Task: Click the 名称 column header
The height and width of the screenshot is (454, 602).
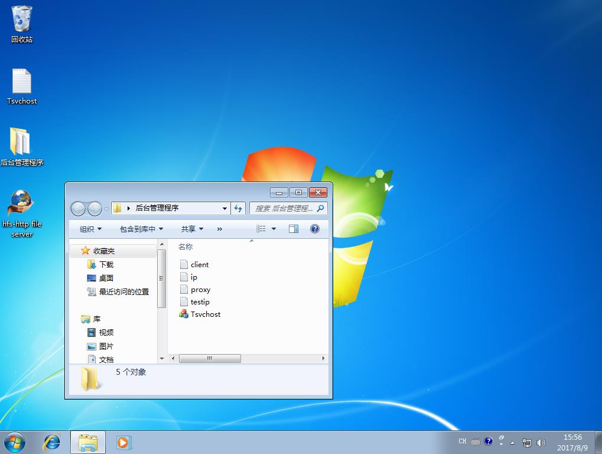Action: (x=186, y=247)
